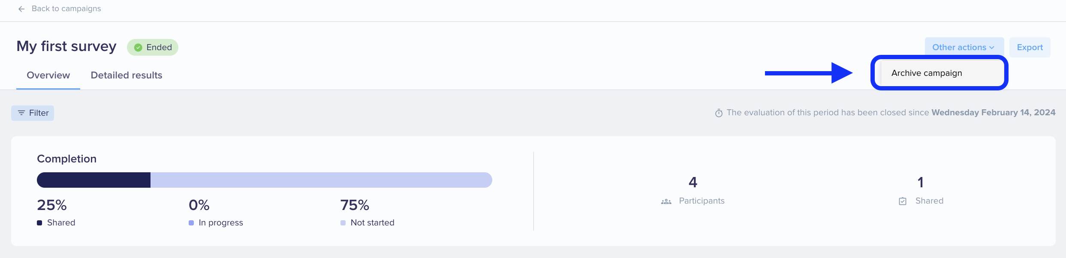
Task: Click the participants group icon
Action: pyautogui.click(x=666, y=201)
